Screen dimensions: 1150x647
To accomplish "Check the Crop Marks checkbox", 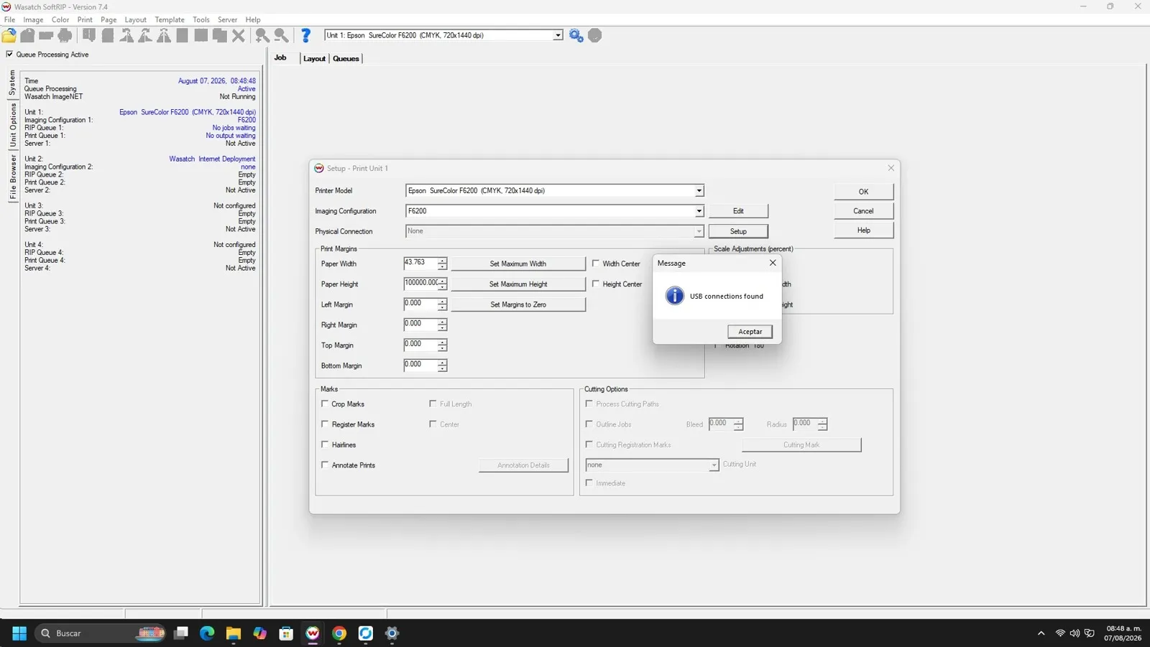I will click(325, 404).
